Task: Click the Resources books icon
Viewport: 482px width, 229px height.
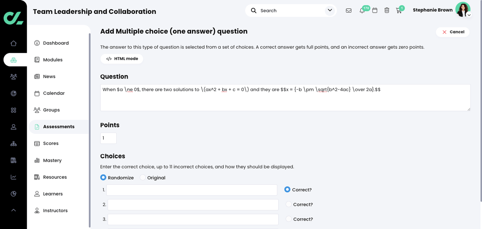Action: (x=37, y=177)
